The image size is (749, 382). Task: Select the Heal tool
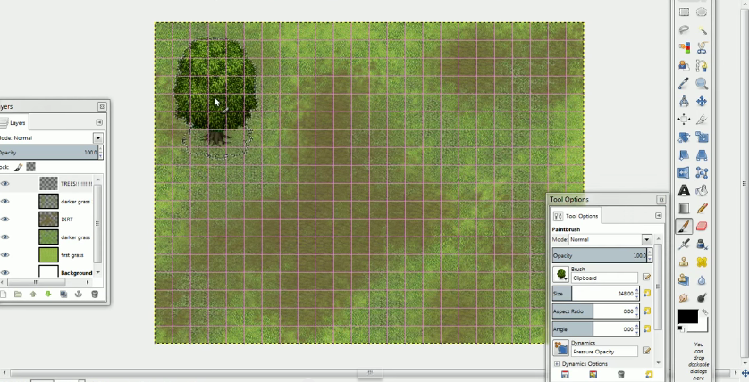[702, 262]
